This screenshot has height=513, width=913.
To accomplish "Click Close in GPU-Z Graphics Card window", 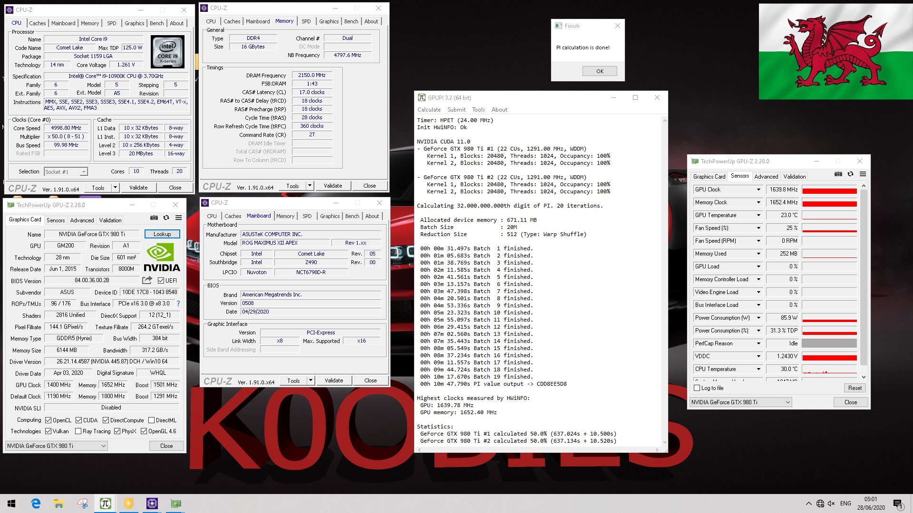I will coord(166,446).
